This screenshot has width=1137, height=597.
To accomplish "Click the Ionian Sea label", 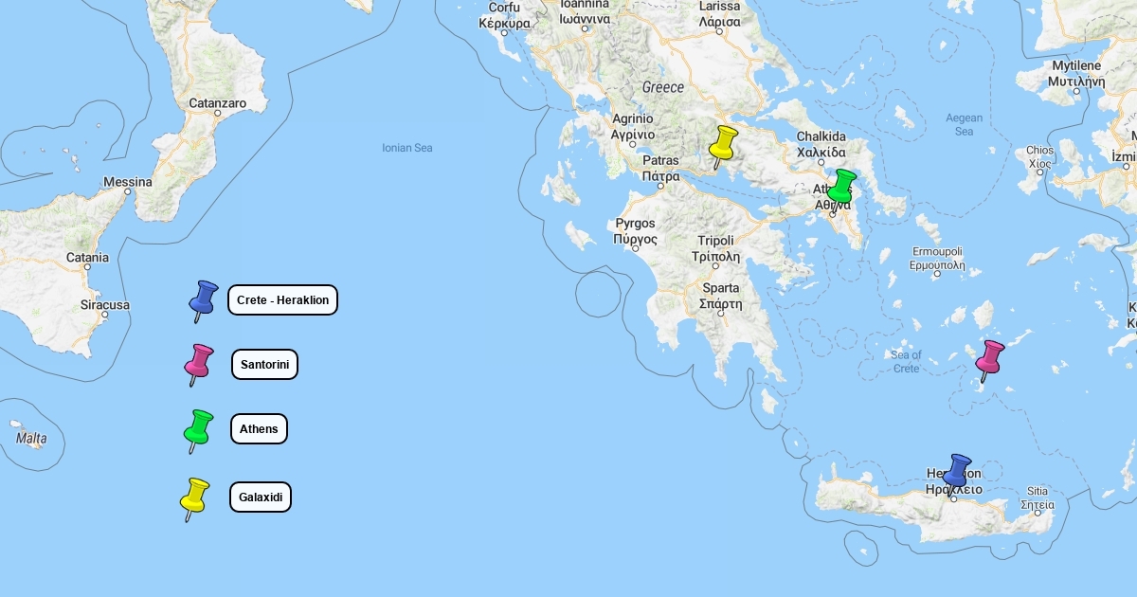I will tap(406, 148).
